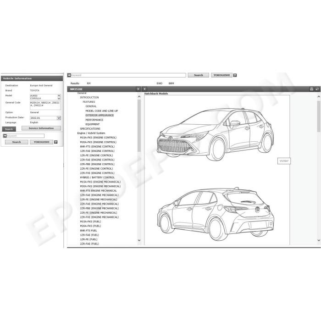
Task: Open the help icon beside the left panel YOKOGUSHI button
Action: click(55, 142)
